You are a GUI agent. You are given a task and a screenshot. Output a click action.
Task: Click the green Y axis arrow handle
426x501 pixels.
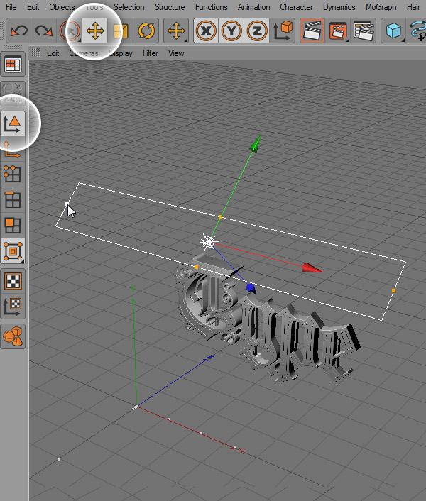tap(256, 143)
